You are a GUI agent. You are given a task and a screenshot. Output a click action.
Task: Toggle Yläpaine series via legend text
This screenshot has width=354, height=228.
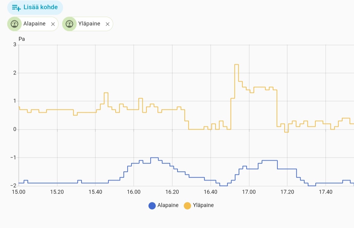click(203, 205)
